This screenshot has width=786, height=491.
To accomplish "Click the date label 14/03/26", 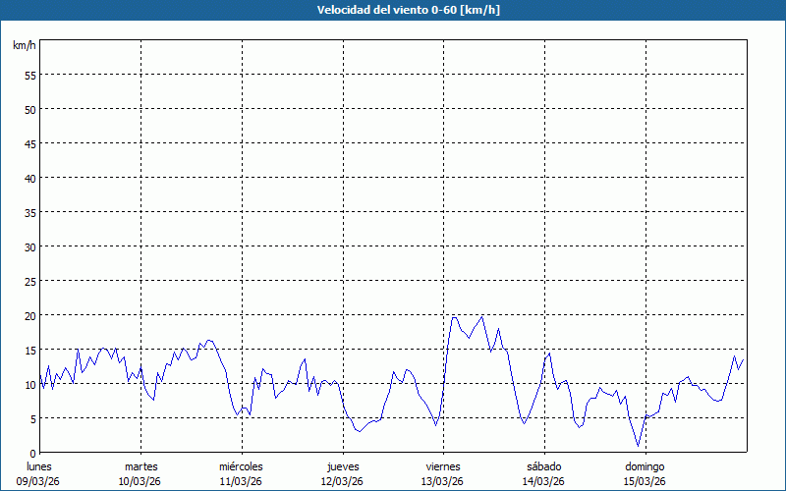I will (x=543, y=481).
